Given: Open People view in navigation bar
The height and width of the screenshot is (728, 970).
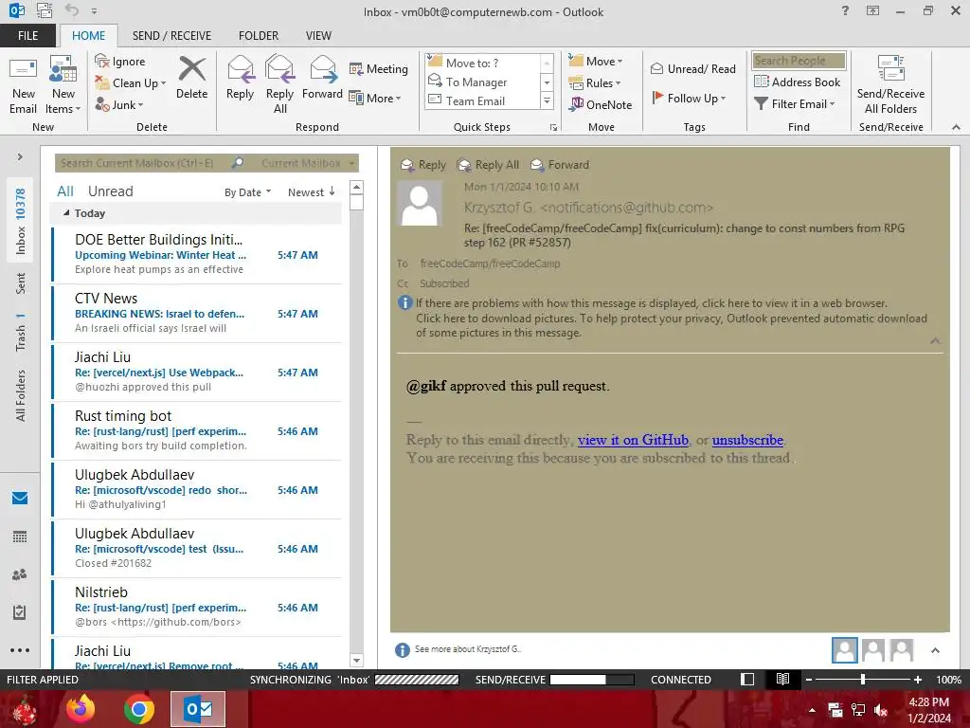Looking at the screenshot, I should (x=20, y=574).
